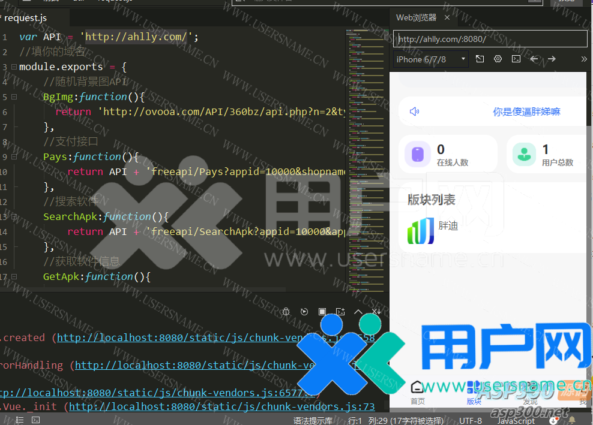Click the rotate/pop-out preview icon
This screenshot has height=425, width=593.
pos(480,59)
